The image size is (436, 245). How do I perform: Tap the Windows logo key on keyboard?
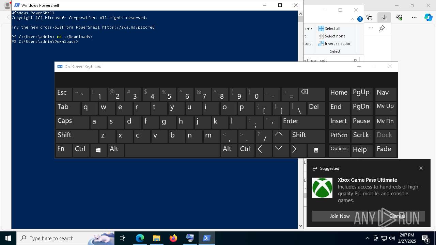pyautogui.click(x=98, y=150)
